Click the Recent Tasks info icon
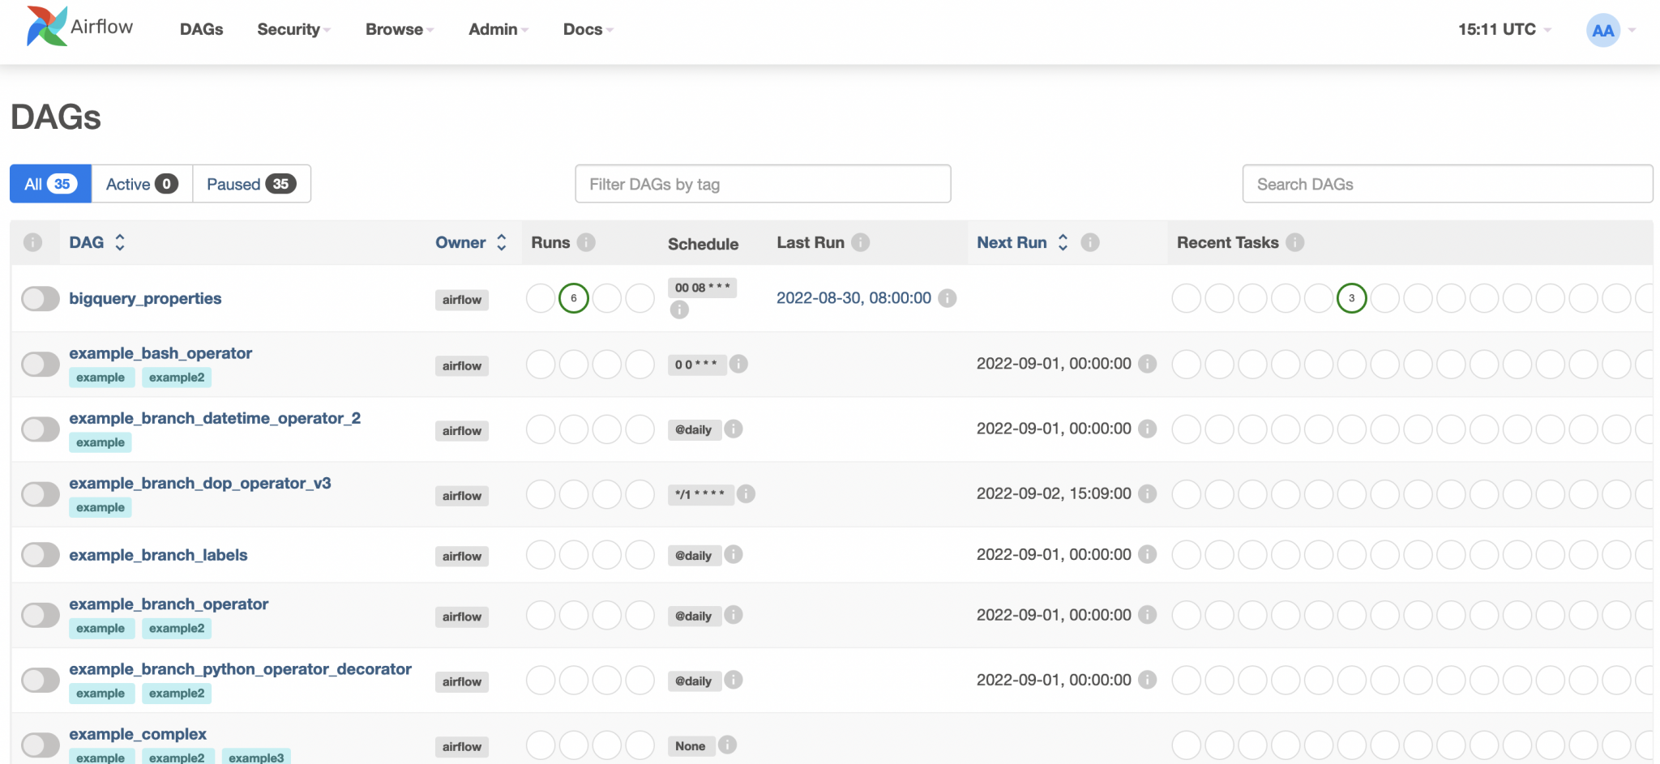This screenshot has height=764, width=1660. (x=1296, y=242)
